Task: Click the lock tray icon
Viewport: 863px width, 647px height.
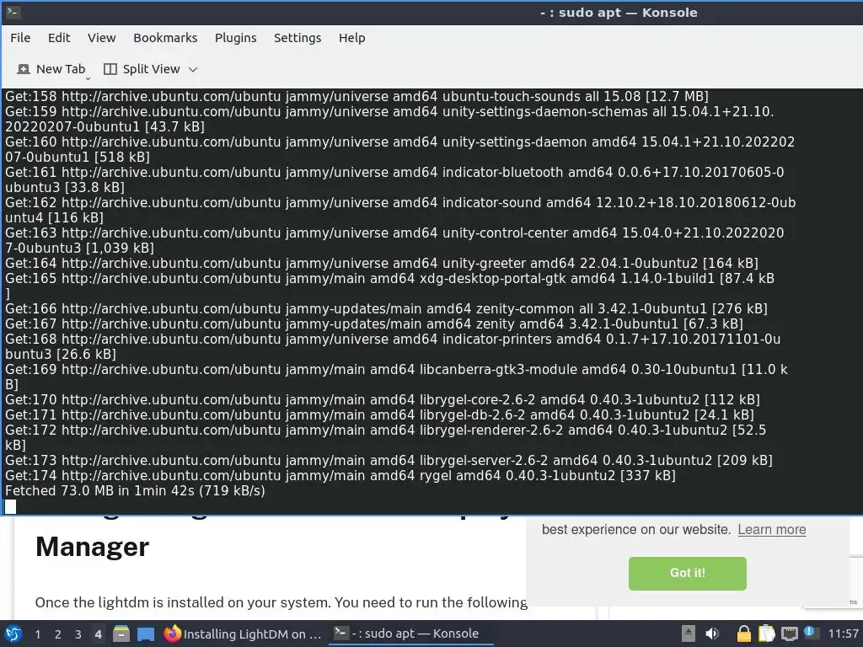Action: (x=743, y=634)
